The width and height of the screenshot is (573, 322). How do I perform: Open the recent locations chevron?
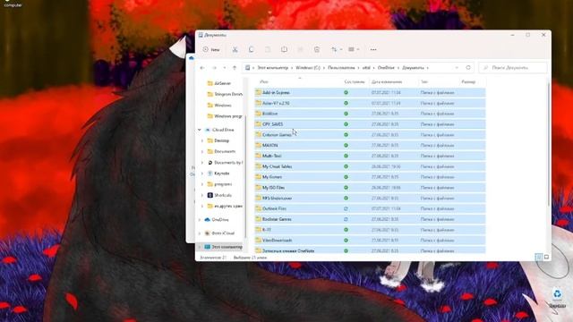pos(225,68)
